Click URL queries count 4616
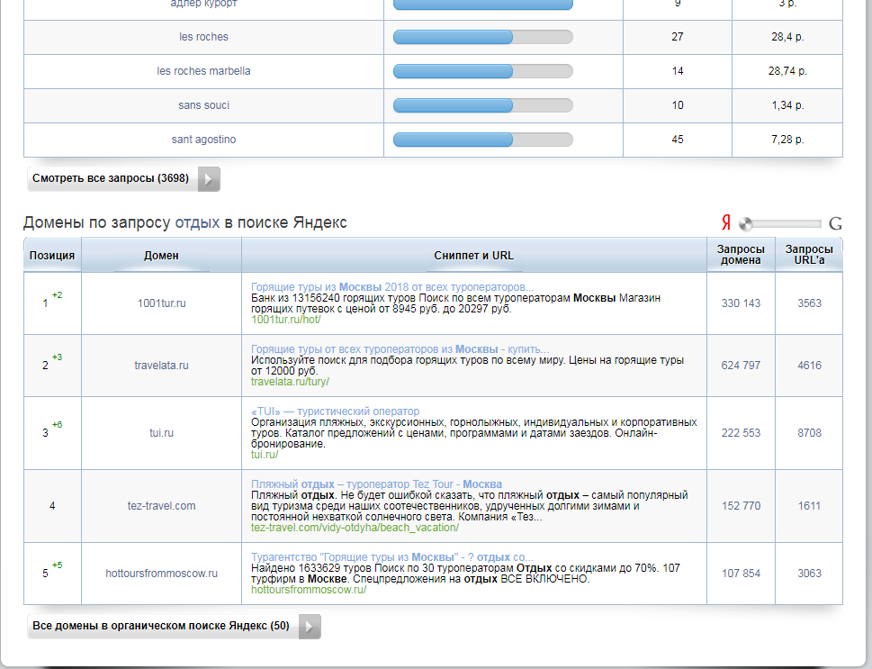The height and width of the screenshot is (669, 872). tap(809, 366)
